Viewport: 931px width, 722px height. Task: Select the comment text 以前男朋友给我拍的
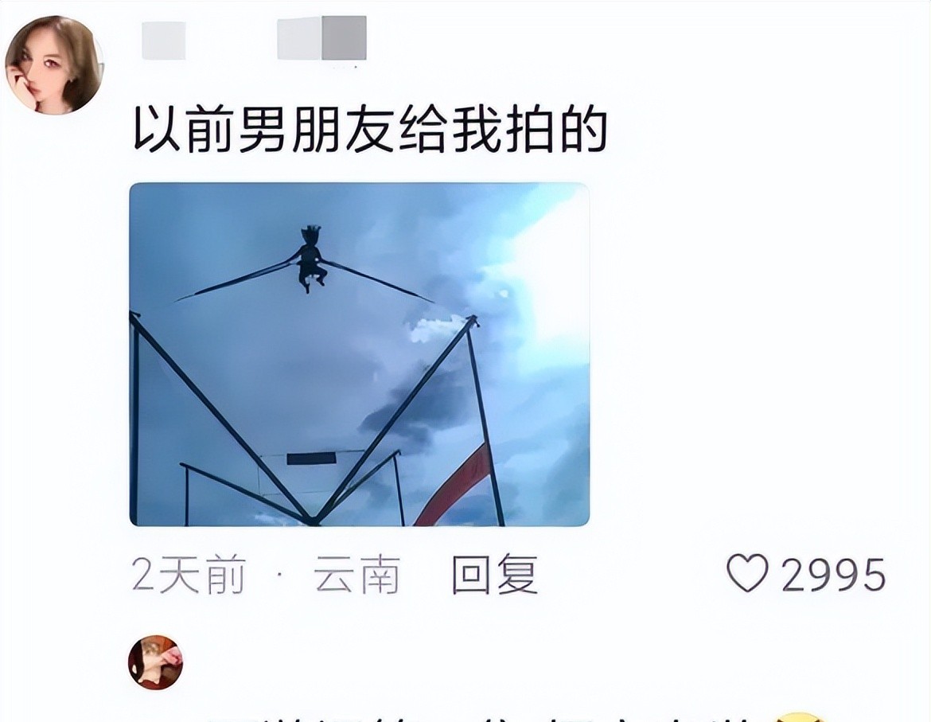coord(370,130)
